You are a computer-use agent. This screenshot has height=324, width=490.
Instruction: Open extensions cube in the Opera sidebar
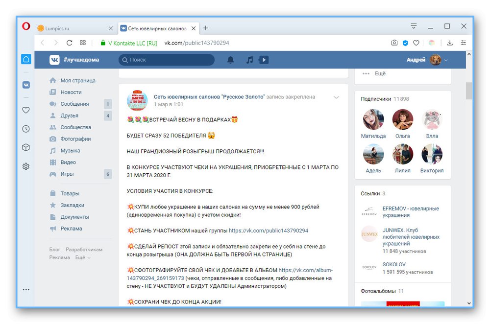26,147
